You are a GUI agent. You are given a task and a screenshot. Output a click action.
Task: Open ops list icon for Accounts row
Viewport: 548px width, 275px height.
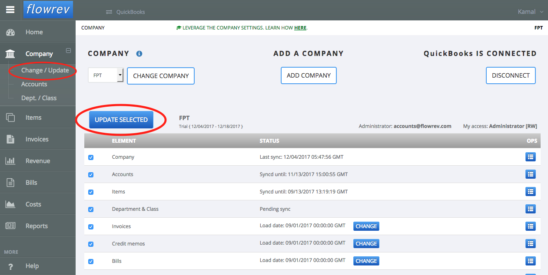pos(531,174)
